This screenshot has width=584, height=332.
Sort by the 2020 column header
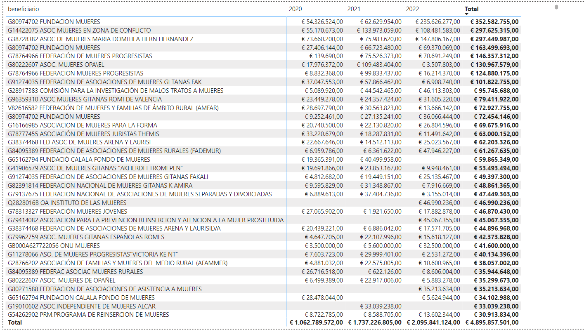point(295,9)
